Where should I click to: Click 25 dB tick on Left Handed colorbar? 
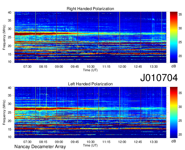pos(180,121)
